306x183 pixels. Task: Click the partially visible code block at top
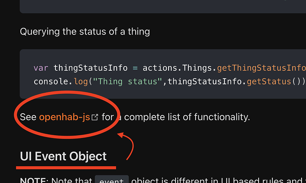tap(163, 7)
